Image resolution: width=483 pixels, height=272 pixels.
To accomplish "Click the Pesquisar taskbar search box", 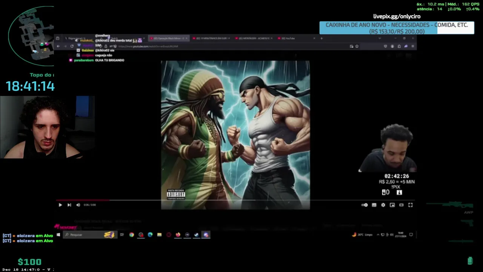I will [x=90, y=235].
